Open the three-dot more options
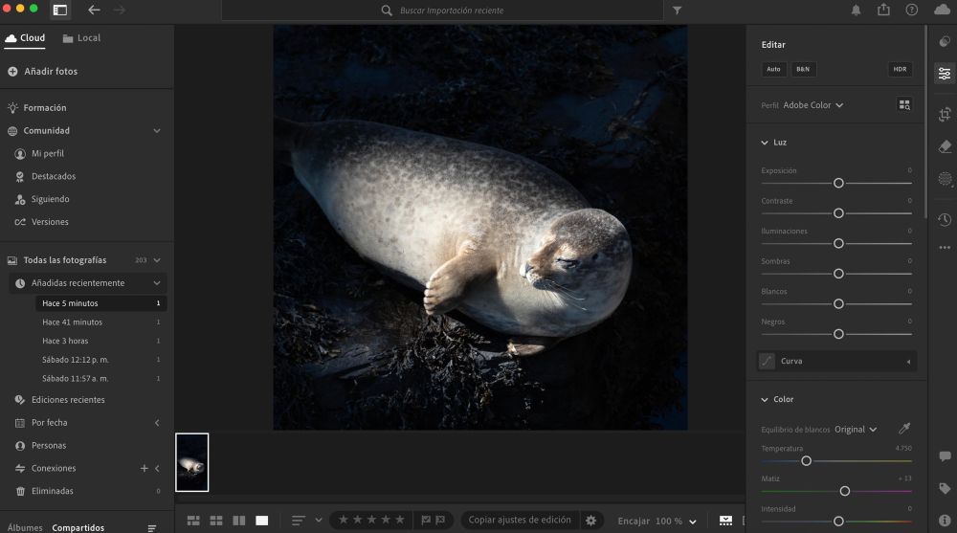The height and width of the screenshot is (533, 957). point(945,248)
